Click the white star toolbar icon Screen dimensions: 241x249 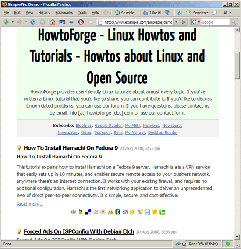[x=90, y=22]
